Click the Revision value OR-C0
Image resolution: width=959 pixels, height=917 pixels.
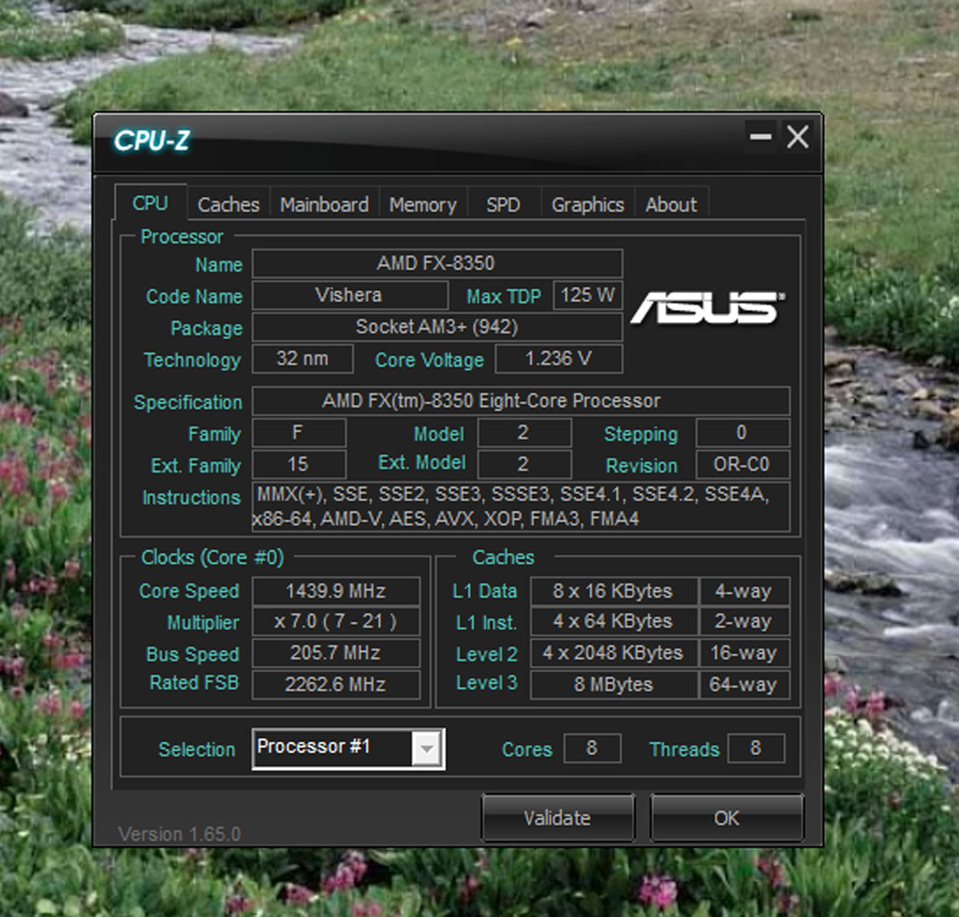[x=743, y=465]
